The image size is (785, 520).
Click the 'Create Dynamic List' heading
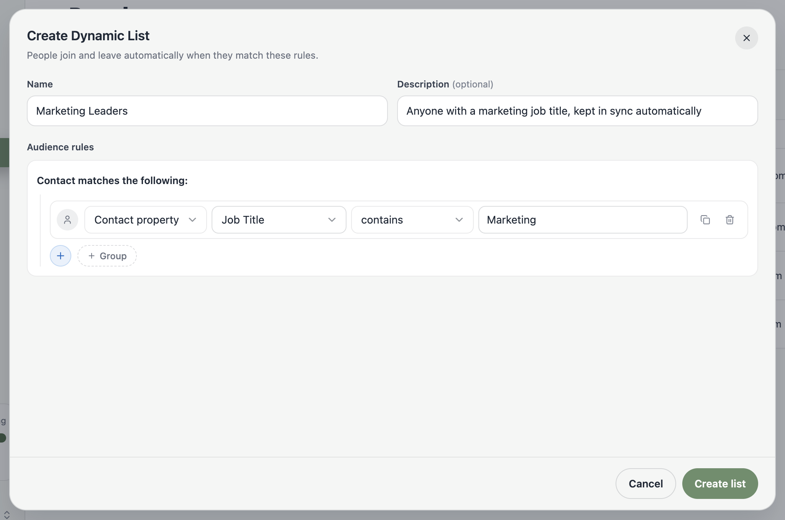click(x=88, y=36)
